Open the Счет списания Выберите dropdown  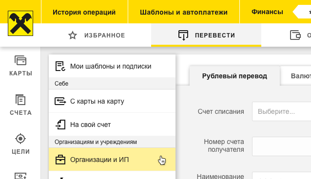281,111
